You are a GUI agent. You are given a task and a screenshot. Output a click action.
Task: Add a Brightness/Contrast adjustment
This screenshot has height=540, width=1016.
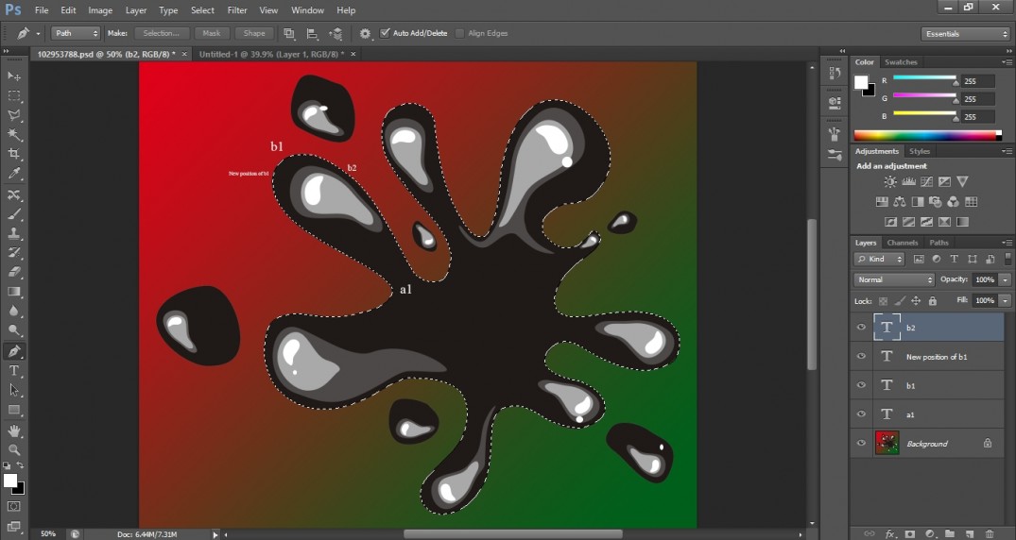(890, 181)
